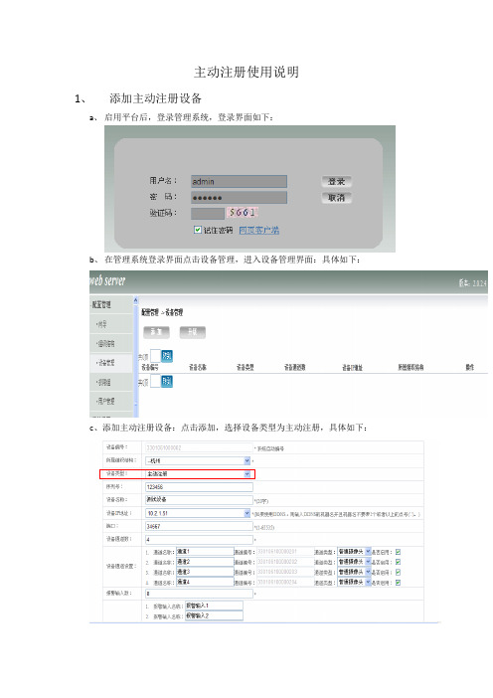Viewport: 493px width, 698px height.
Task: Toggle the enable checkbox for 通道3
Action: pos(398,572)
